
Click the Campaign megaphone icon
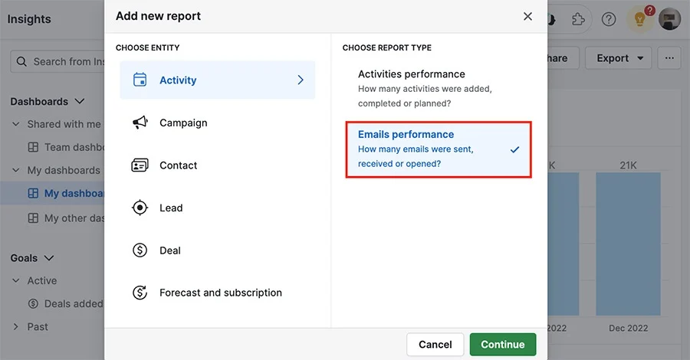(140, 123)
